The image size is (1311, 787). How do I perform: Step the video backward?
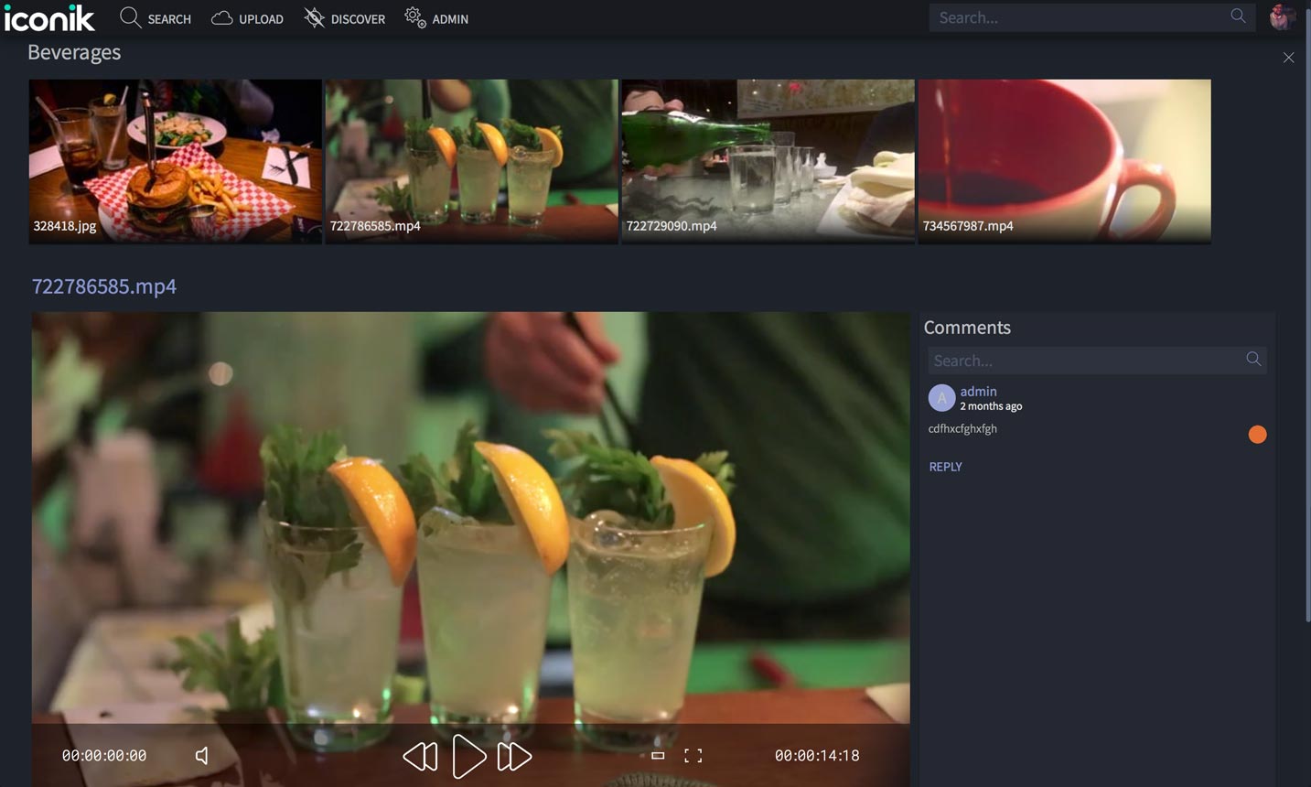click(421, 757)
